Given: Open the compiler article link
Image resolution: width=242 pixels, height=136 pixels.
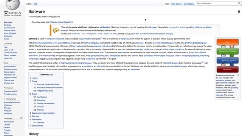Looking at the screenshot, I should pos(87,66).
